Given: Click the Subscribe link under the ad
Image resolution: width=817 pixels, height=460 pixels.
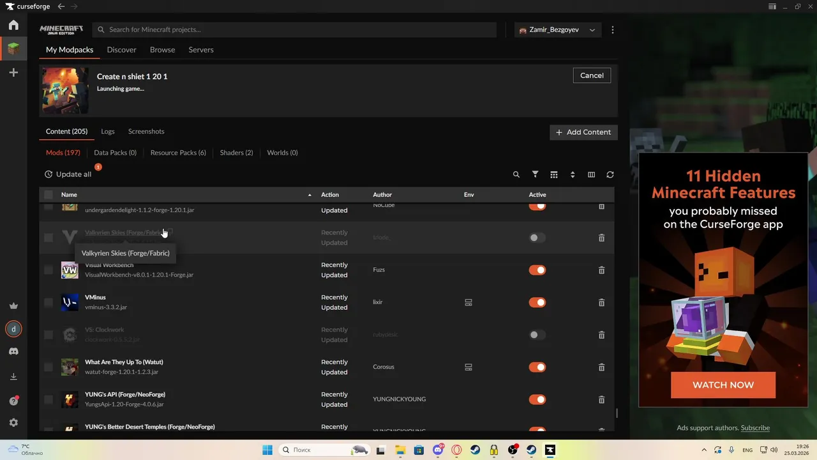Looking at the screenshot, I should click(755, 428).
